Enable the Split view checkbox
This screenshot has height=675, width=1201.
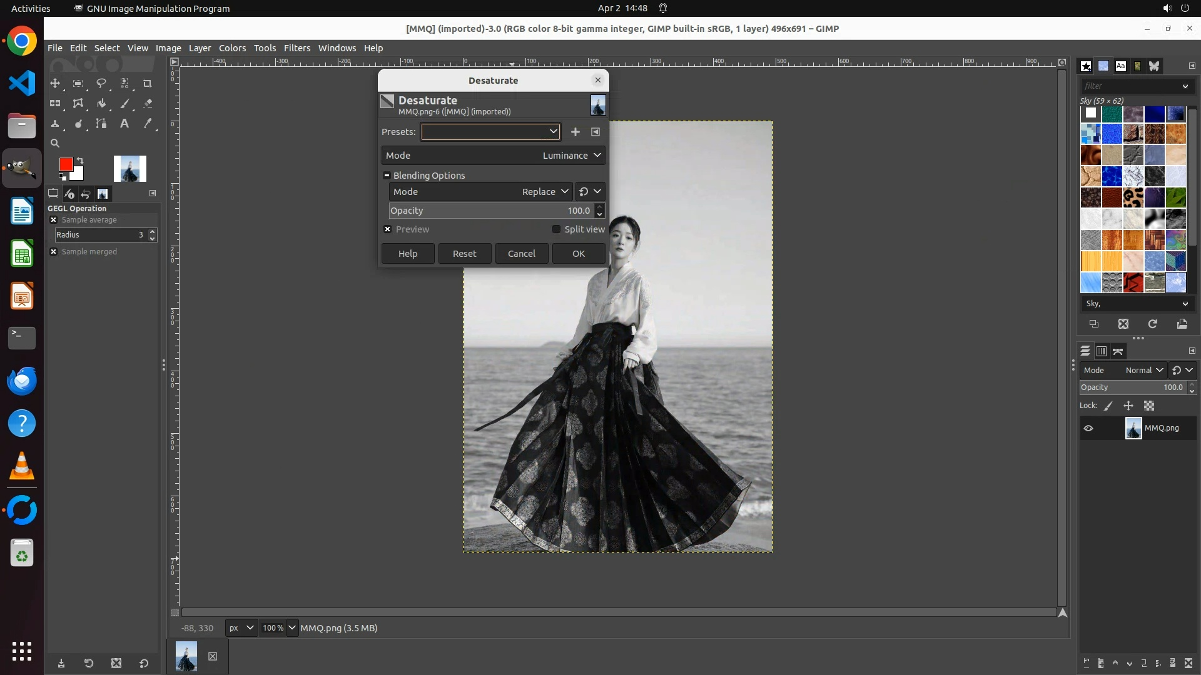click(x=556, y=229)
